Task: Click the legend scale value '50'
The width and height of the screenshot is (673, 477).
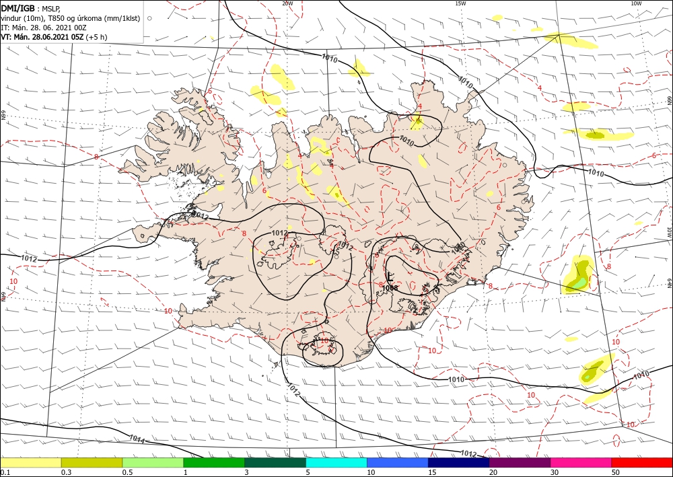Action: tap(616, 472)
